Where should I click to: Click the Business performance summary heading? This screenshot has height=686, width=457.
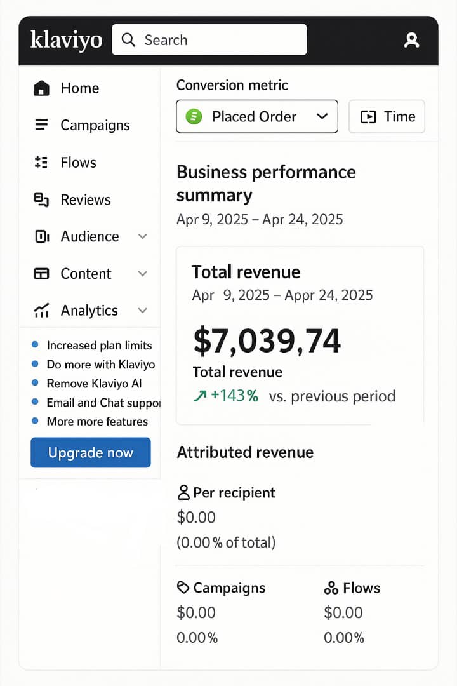[266, 184]
